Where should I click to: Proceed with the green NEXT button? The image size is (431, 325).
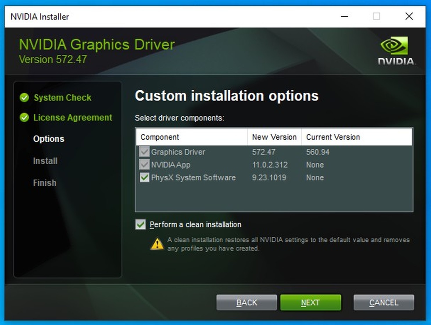click(310, 303)
